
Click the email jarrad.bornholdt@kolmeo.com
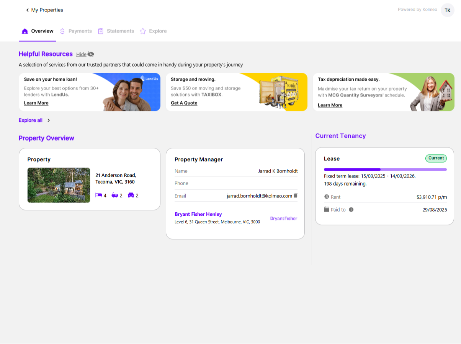[260, 196]
